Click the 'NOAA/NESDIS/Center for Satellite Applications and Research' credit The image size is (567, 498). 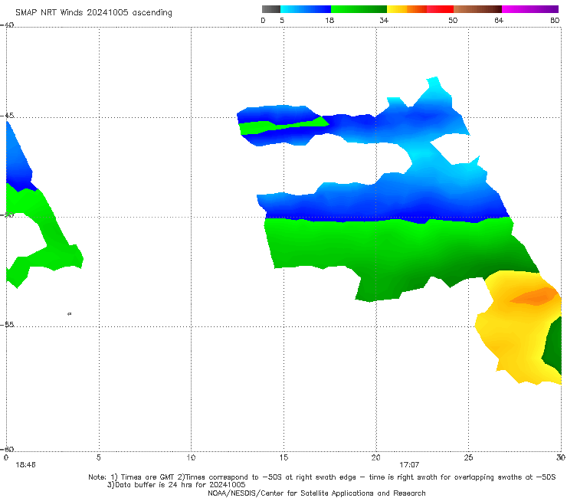point(316,493)
